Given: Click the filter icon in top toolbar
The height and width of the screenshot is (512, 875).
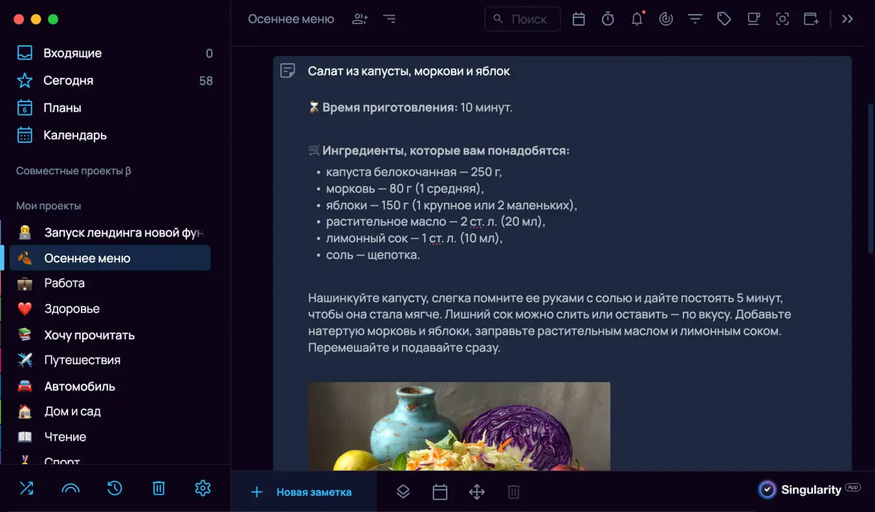Looking at the screenshot, I should [x=695, y=19].
